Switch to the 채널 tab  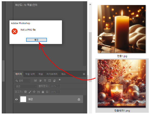tap(40, 74)
